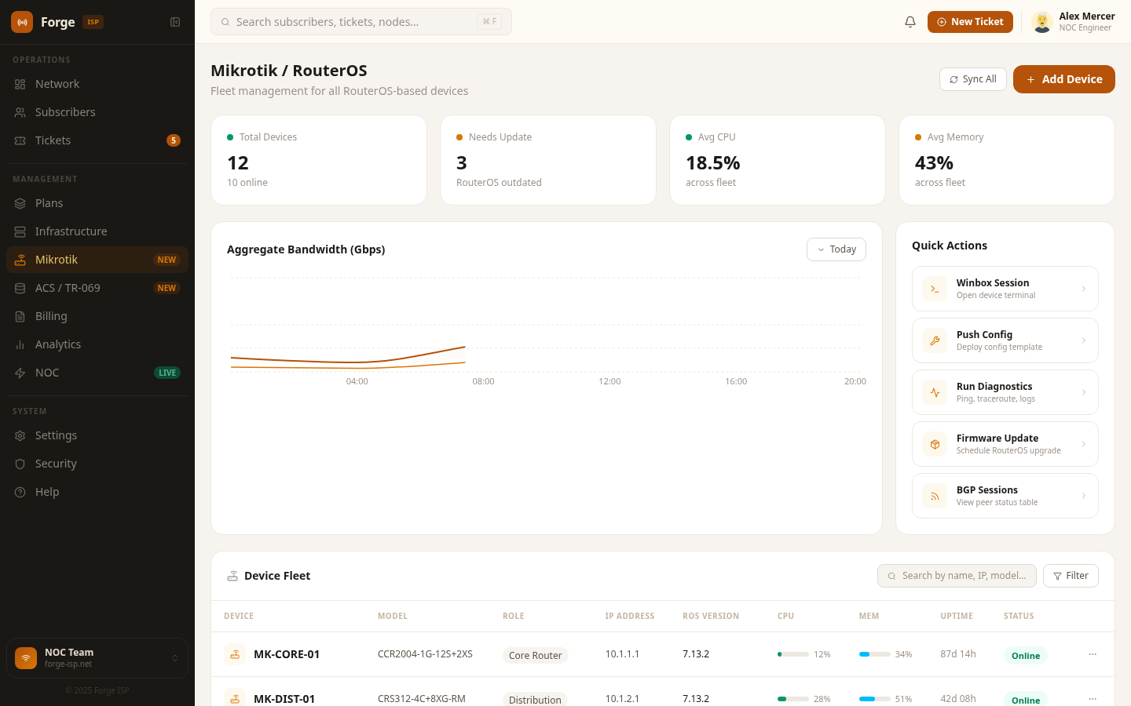Click MK-DIST-01 CPU usage bar
The height and width of the screenshot is (706, 1131).
793,699
